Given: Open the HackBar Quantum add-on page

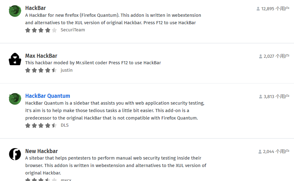Looking at the screenshot, I should tap(47, 96).
